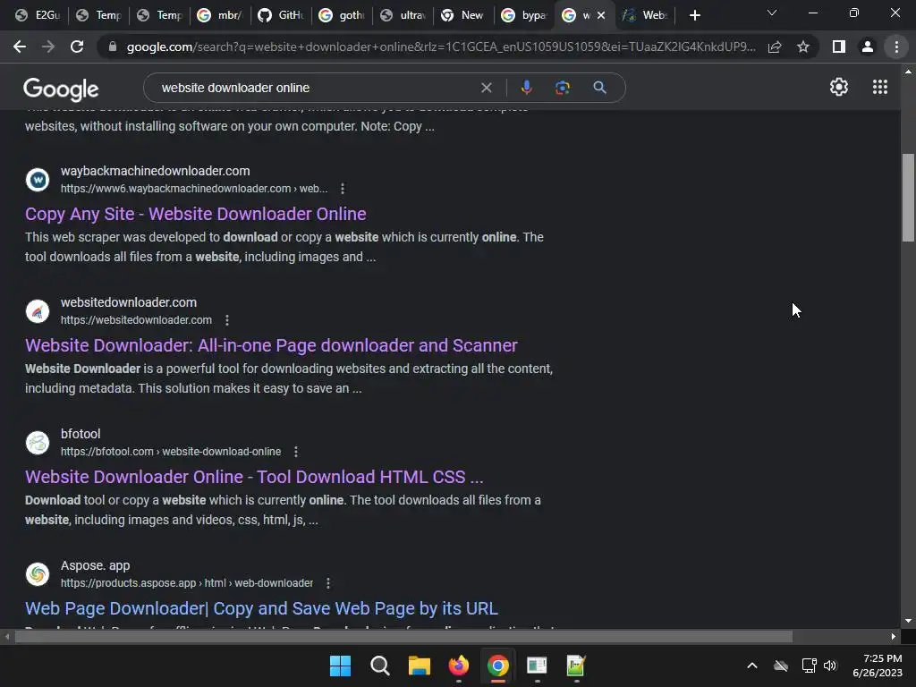The width and height of the screenshot is (916, 687).
Task: Share this page from the address bar
Action: (775, 47)
